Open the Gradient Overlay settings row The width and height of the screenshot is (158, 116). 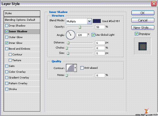(22, 77)
